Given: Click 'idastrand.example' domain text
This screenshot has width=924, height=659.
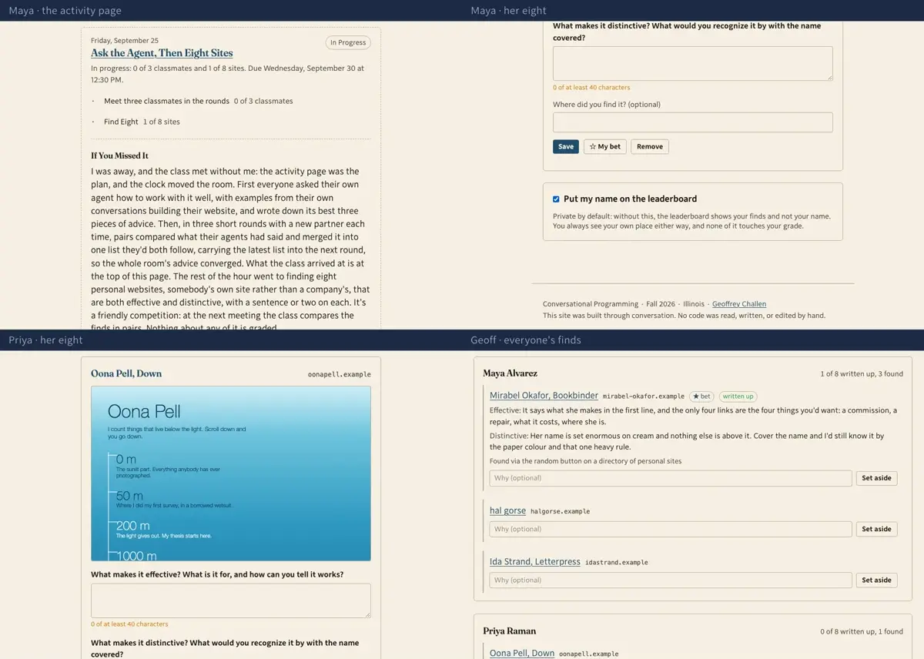Looking at the screenshot, I should [x=616, y=563].
